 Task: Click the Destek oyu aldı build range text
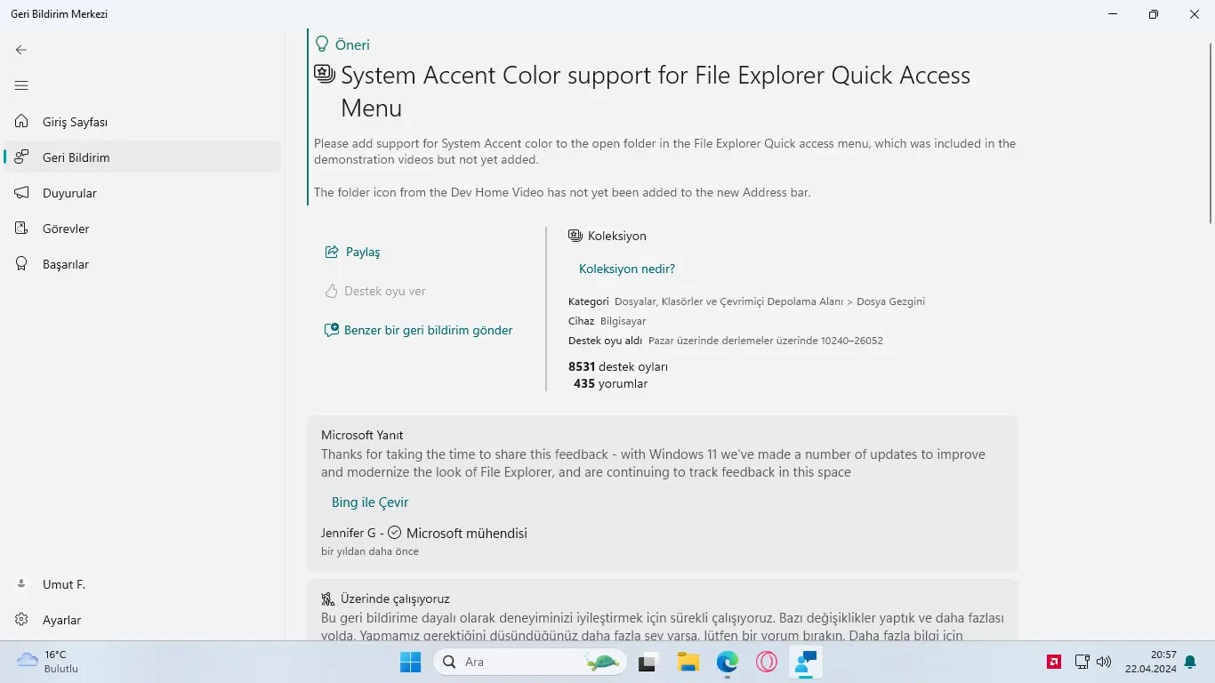[x=766, y=341]
